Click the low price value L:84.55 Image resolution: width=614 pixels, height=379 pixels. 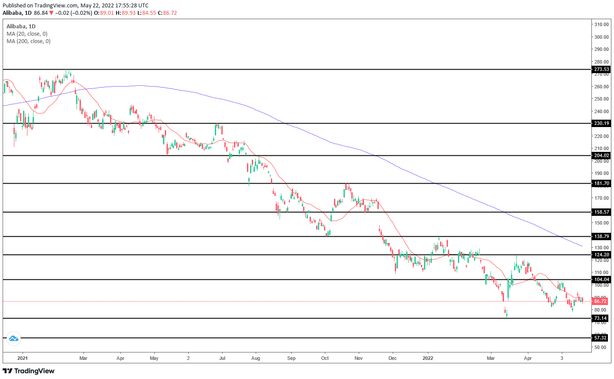(147, 13)
